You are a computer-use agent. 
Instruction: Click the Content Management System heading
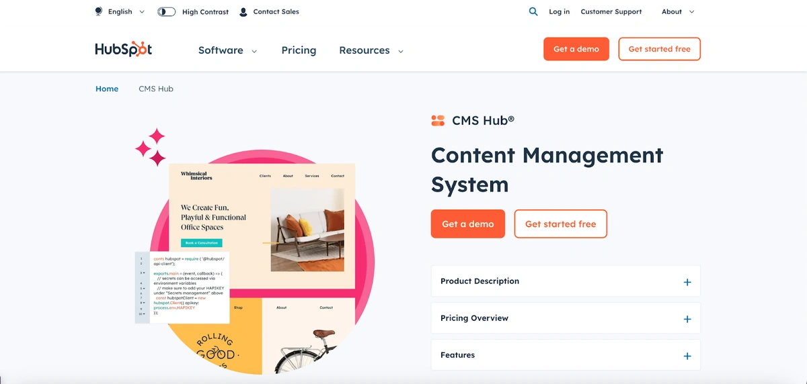pyautogui.click(x=547, y=170)
